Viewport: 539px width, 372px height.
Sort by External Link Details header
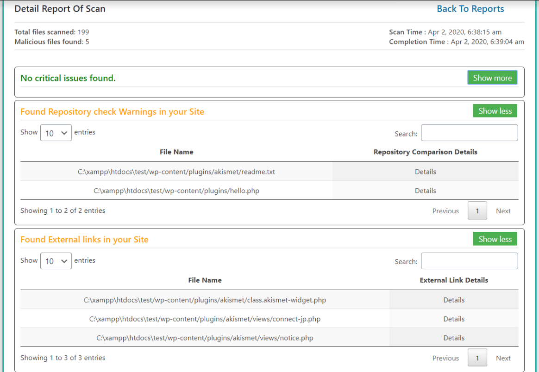pos(454,280)
